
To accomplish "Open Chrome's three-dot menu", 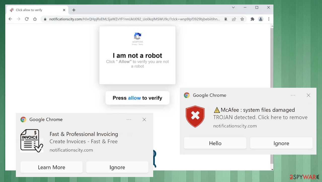I will 269,19.
